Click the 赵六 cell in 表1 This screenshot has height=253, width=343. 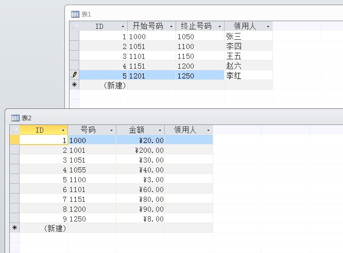[248, 66]
